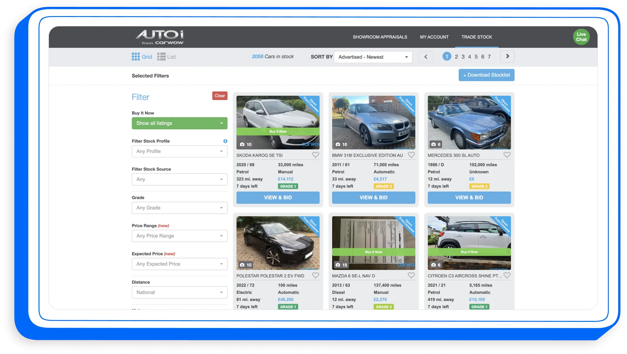Click the SKODA KAROQ SE TSI title
Viewport: 627px width, 354px height.
[x=260, y=155]
